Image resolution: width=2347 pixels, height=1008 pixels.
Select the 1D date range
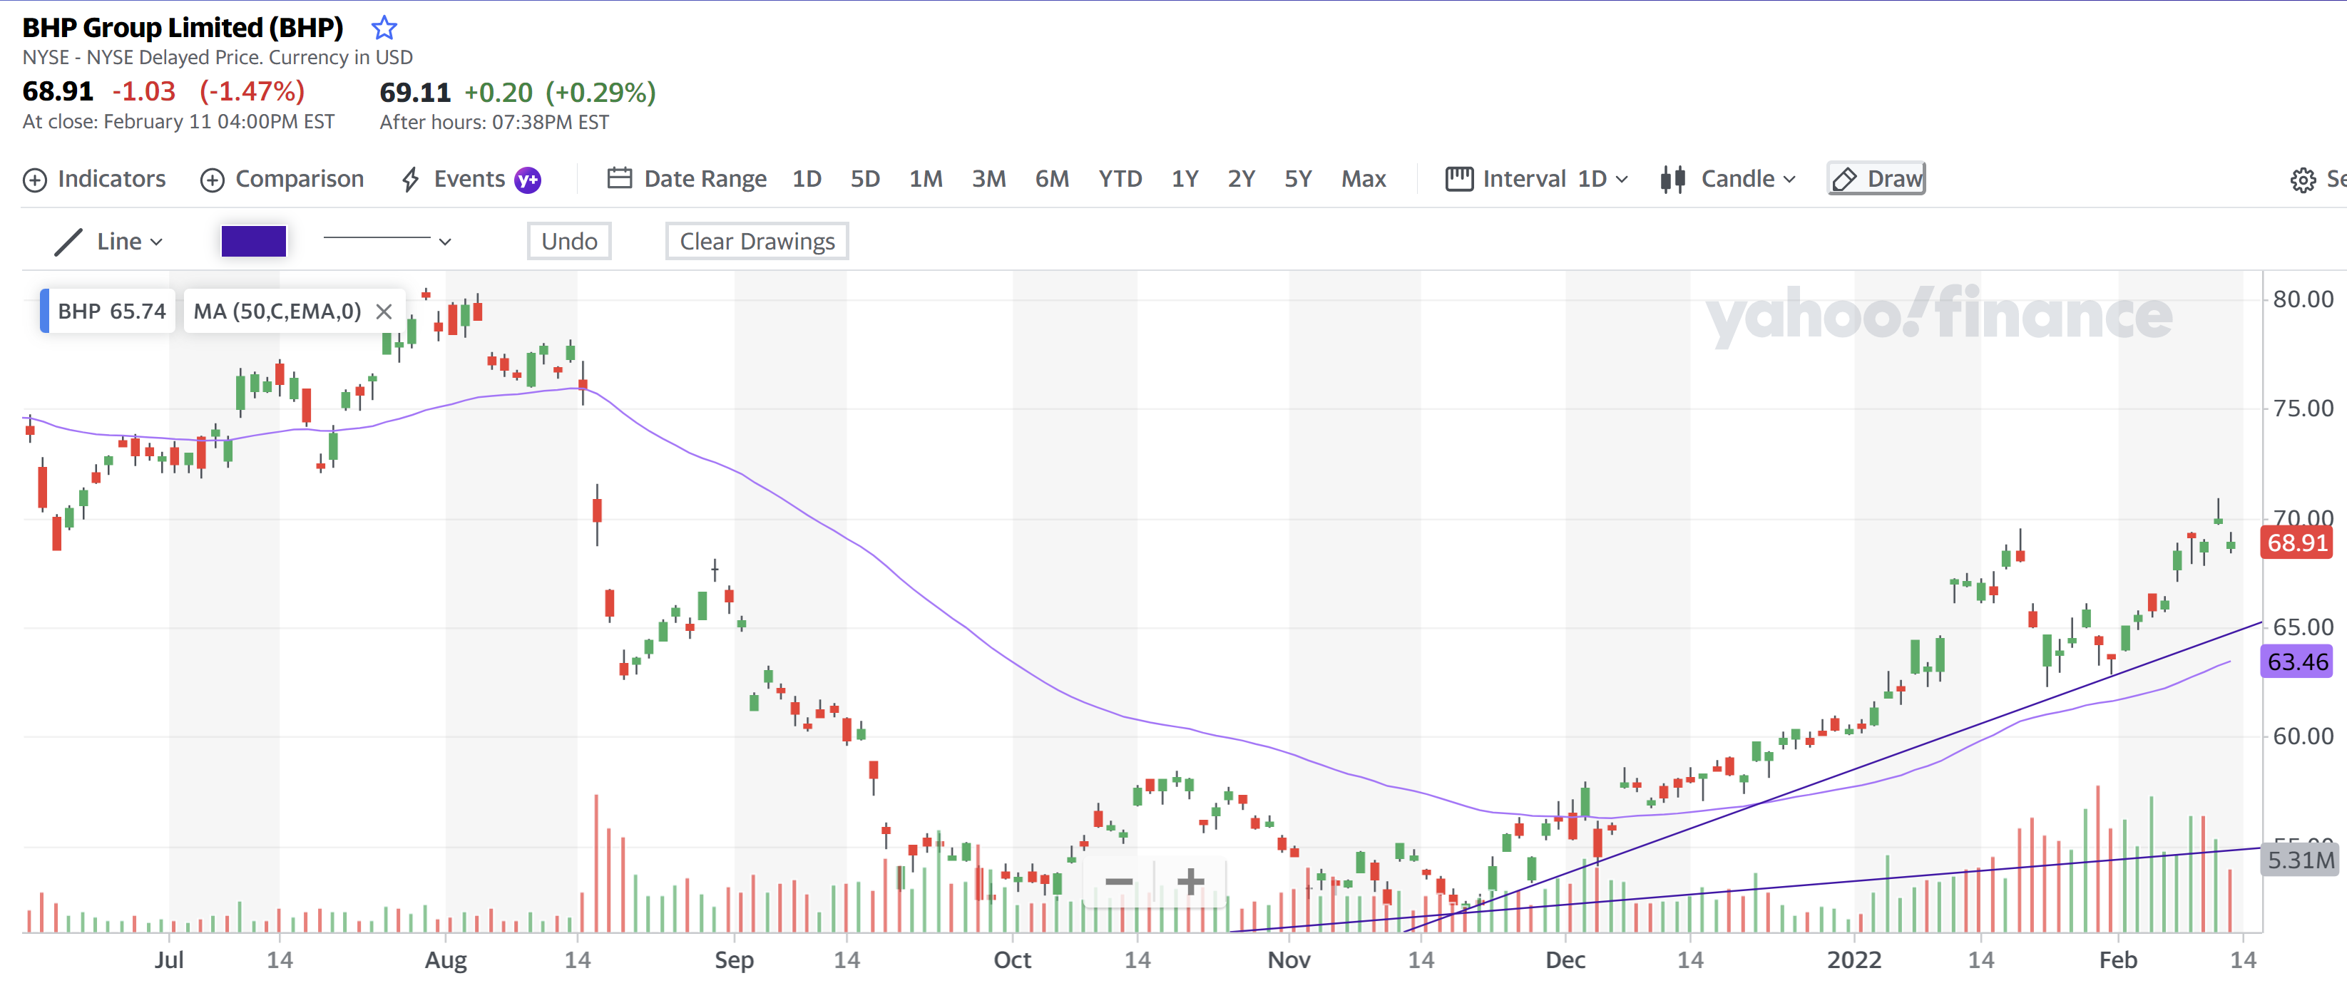click(x=807, y=180)
